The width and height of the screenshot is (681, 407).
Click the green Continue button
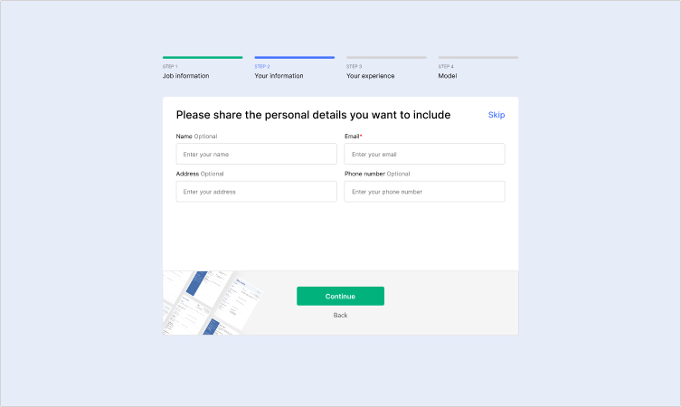pos(340,296)
